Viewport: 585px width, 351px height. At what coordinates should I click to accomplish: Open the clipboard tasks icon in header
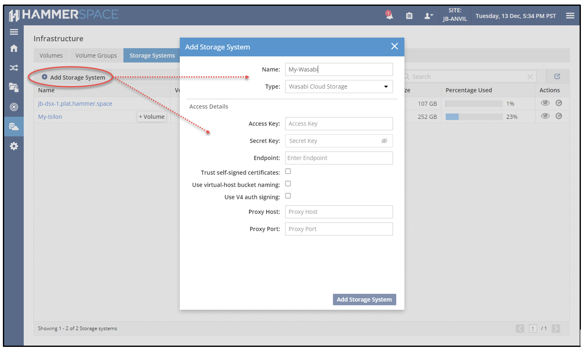pyautogui.click(x=409, y=16)
